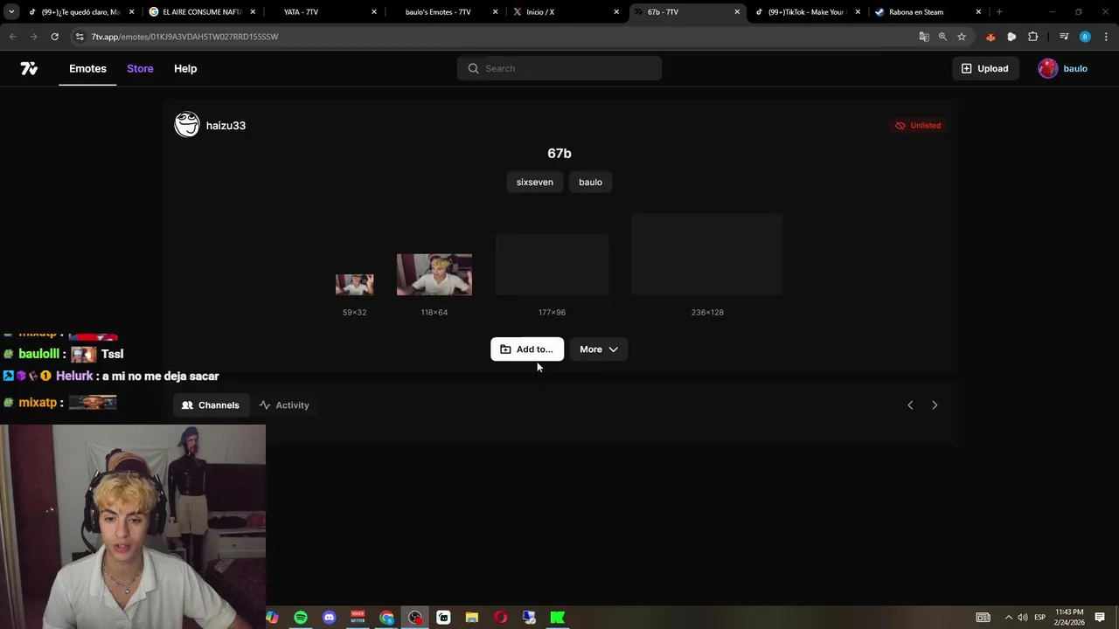The height and width of the screenshot is (629, 1119).
Task: Select the 59×32 emote preview
Action: coord(354,284)
